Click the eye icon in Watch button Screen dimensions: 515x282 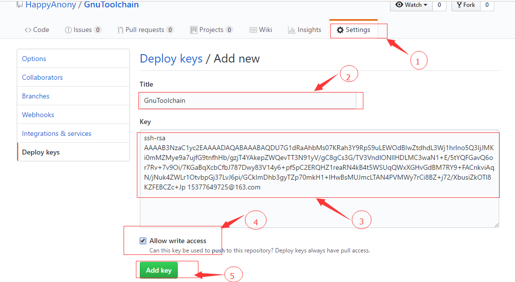coord(399,4)
